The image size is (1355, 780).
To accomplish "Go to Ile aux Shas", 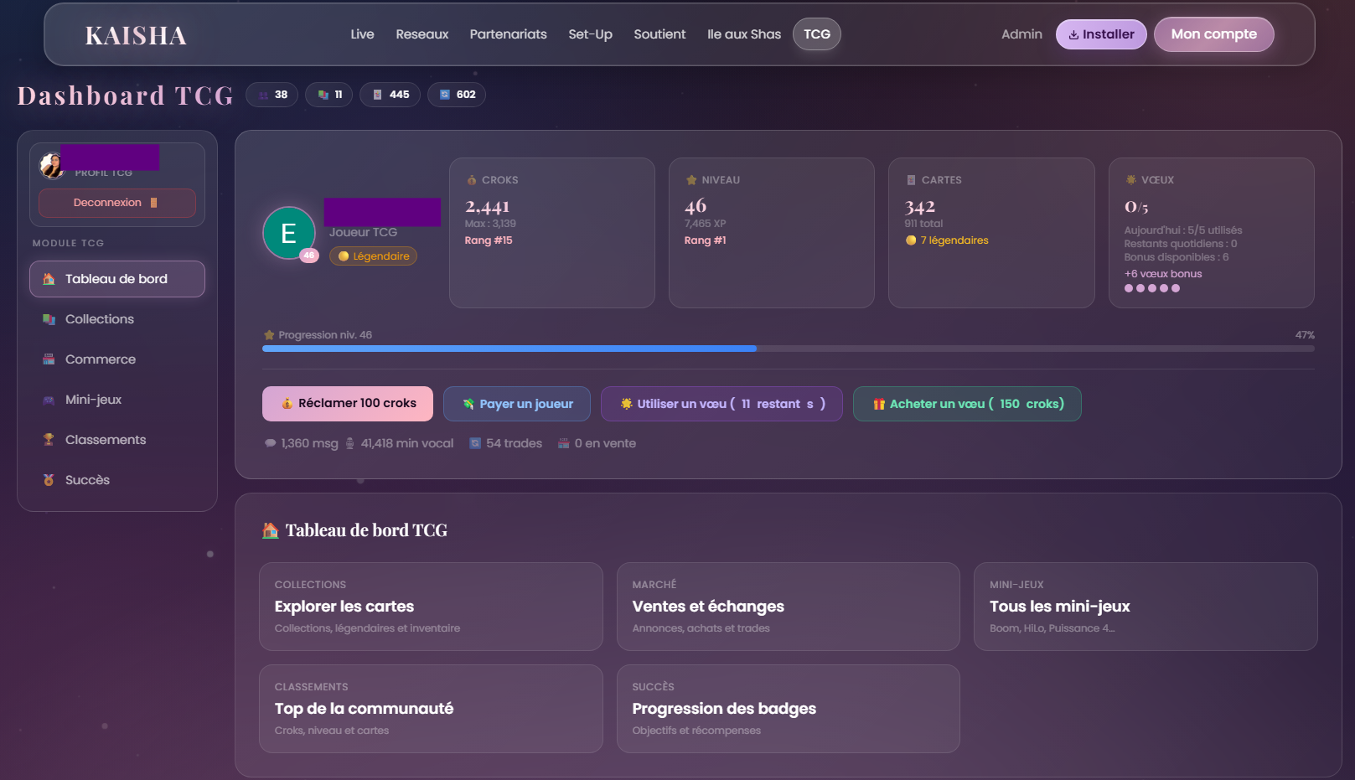I will pos(744,34).
